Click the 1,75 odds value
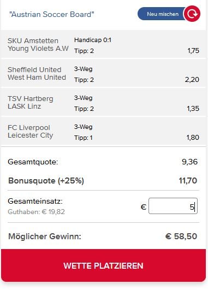The width and height of the screenshot is (208, 290). coord(193,51)
